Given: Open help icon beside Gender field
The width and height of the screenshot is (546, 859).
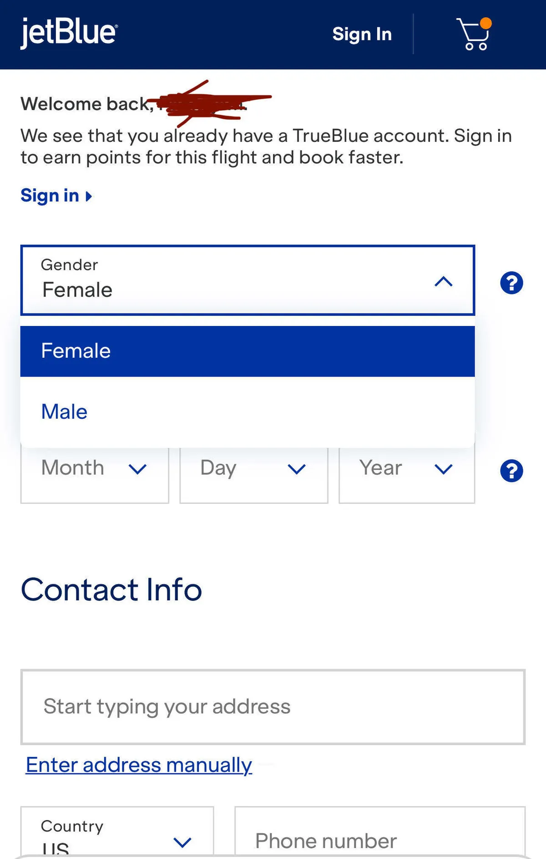Looking at the screenshot, I should click(x=511, y=283).
